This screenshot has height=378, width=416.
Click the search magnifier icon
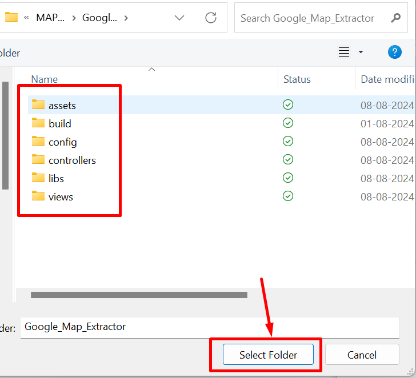tap(395, 18)
